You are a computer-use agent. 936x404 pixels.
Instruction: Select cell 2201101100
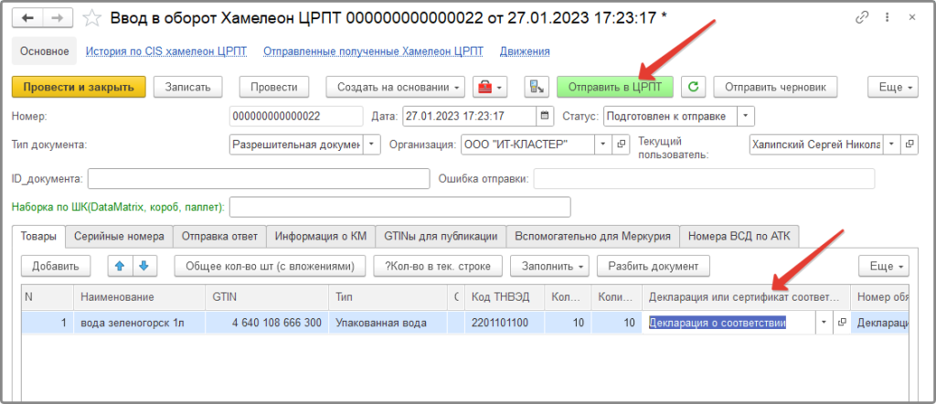tap(505, 323)
